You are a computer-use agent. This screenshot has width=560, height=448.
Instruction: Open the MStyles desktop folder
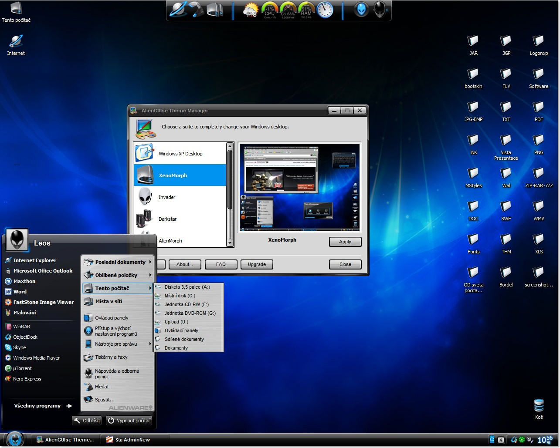point(473,178)
